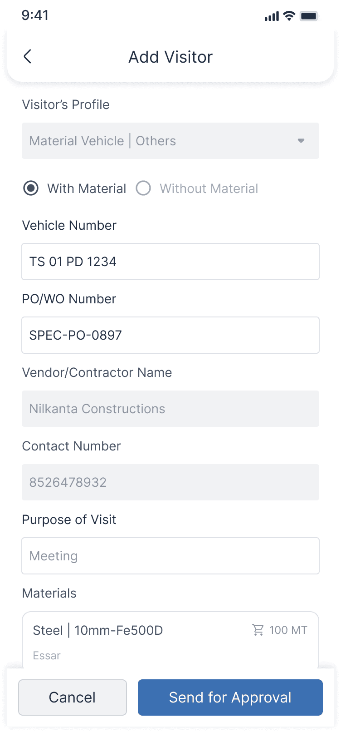This screenshot has width=341, height=732.
Task: Tap the cellular signal bars icon
Action: [x=272, y=16]
